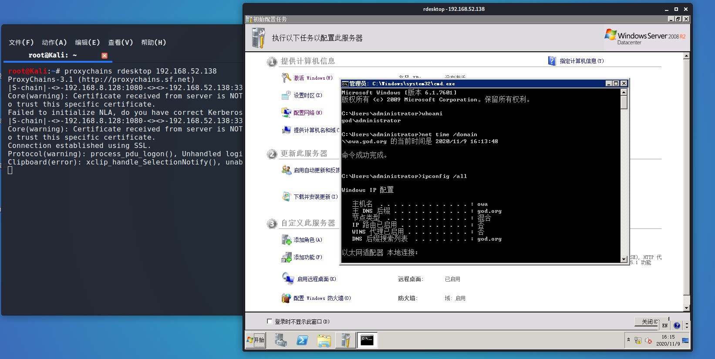The width and height of the screenshot is (715, 359).
Task: Open the 设置时区 link
Action: click(x=308, y=95)
